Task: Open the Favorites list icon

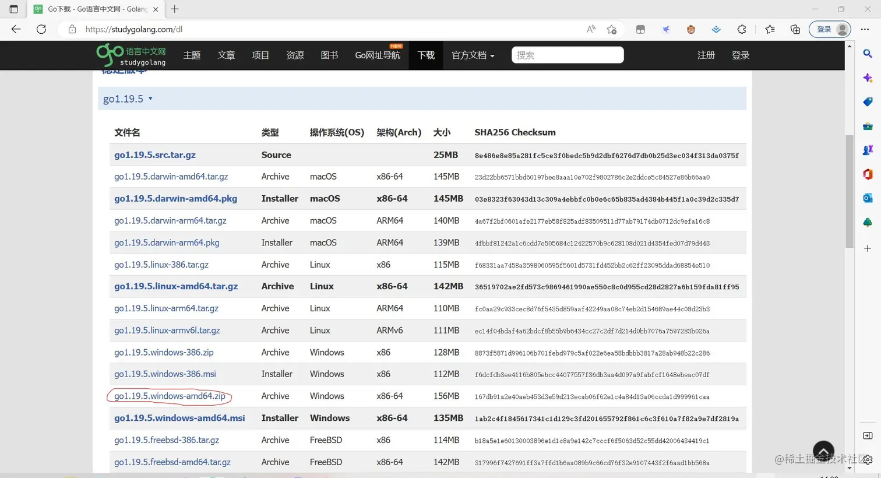Action: pyautogui.click(x=770, y=29)
